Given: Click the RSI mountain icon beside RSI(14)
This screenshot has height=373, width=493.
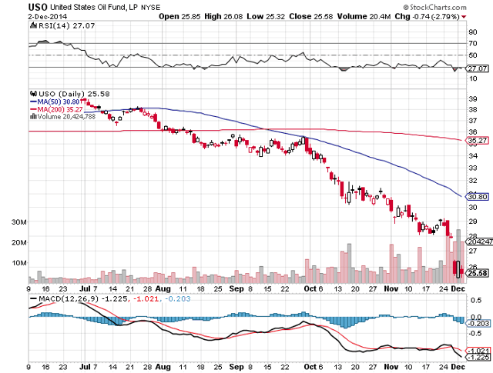Looking at the screenshot, I should [33, 25].
